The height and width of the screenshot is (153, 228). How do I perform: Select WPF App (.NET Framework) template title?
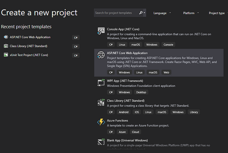pos(125,81)
